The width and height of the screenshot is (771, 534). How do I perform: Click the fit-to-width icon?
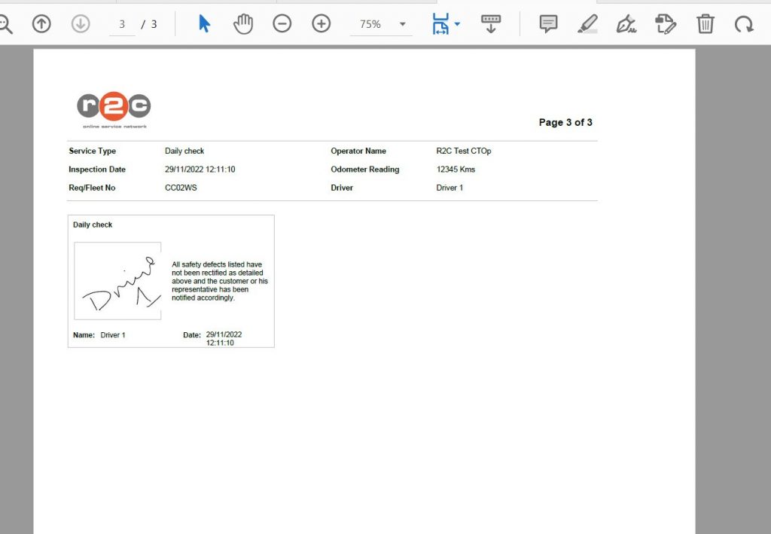tap(441, 23)
